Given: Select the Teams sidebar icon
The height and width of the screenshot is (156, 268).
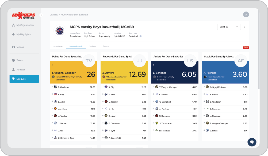Looking at the screenshot, I should click(x=13, y=60).
